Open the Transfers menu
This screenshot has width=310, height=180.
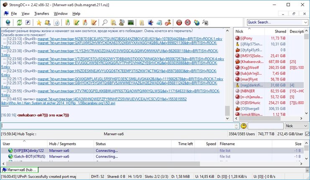pos(41,13)
